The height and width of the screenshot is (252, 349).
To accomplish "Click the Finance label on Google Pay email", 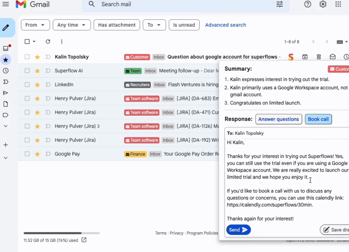I will coord(135,154).
